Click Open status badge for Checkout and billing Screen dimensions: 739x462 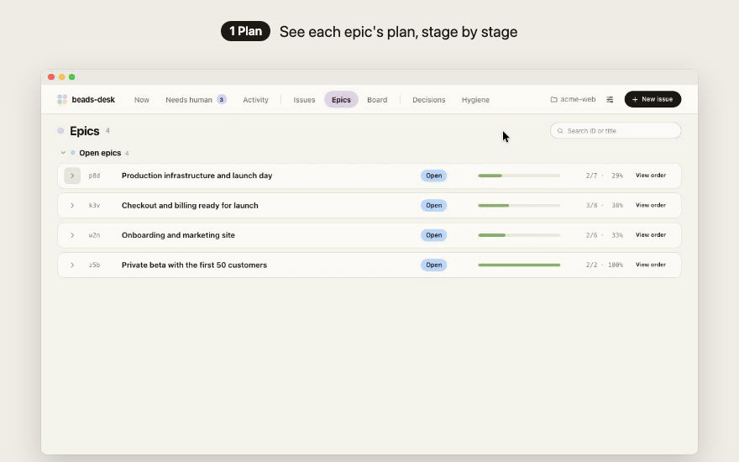coord(433,206)
